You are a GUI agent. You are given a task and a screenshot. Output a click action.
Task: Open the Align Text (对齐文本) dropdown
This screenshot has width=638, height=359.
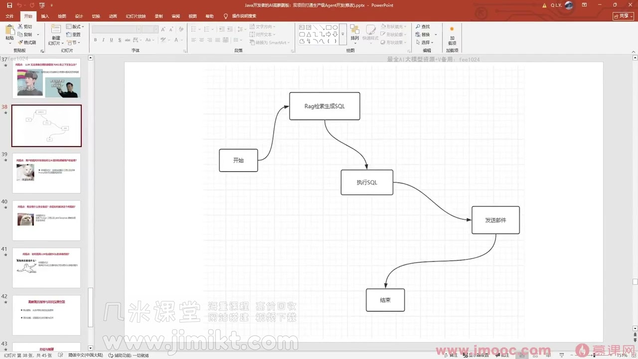click(263, 34)
